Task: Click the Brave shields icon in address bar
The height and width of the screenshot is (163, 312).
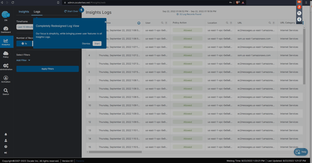Action: point(237,3)
